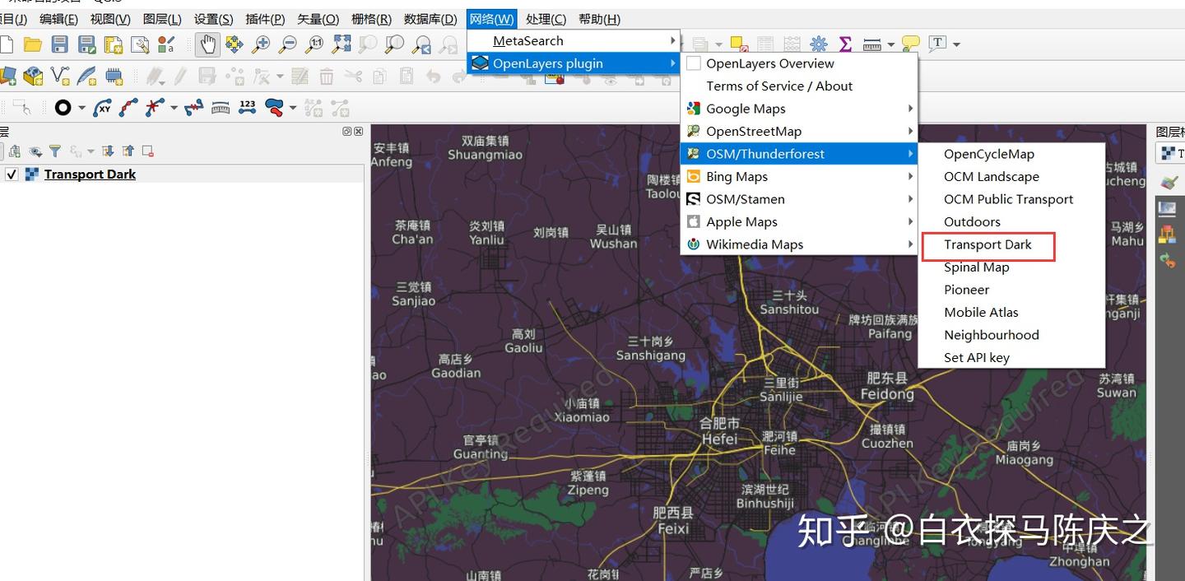The image size is (1185, 581).
Task: Select the Pan Map tool
Action: [208, 44]
